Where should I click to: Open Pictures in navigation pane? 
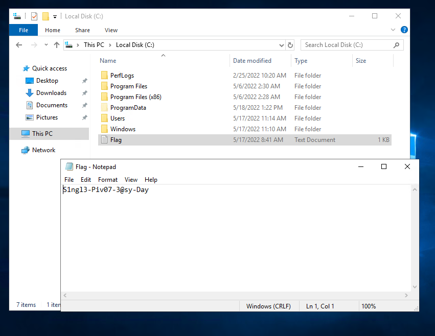point(47,117)
